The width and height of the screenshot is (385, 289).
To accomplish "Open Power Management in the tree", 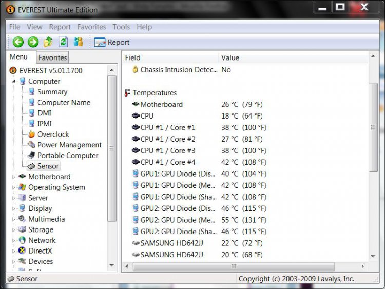I will coord(69,145).
